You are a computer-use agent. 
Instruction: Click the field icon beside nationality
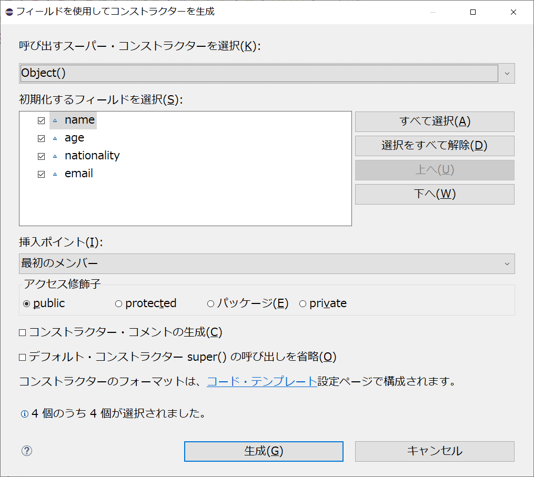tap(56, 156)
